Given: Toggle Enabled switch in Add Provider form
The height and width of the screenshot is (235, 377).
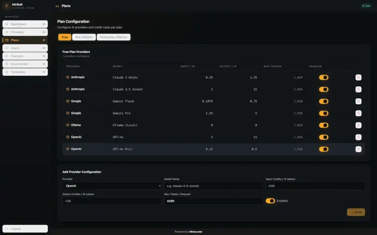Looking at the screenshot, I should point(270,201).
